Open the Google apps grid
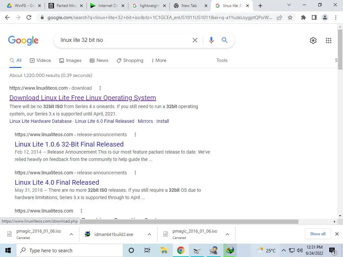 click(x=328, y=40)
